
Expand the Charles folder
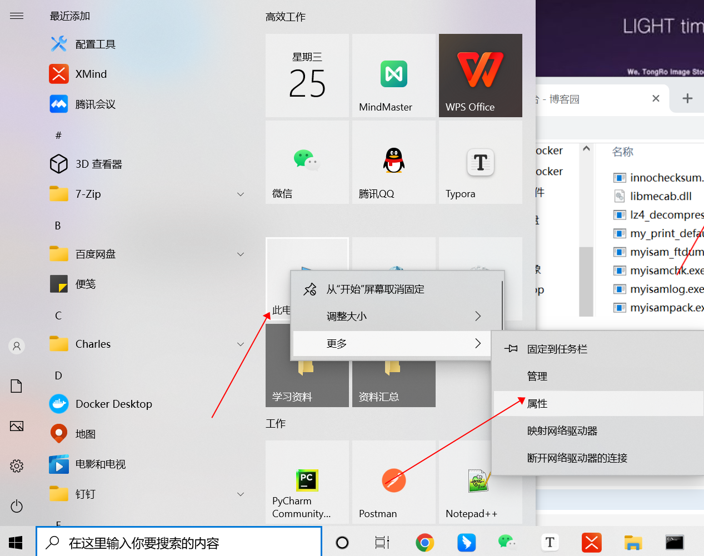click(x=241, y=344)
